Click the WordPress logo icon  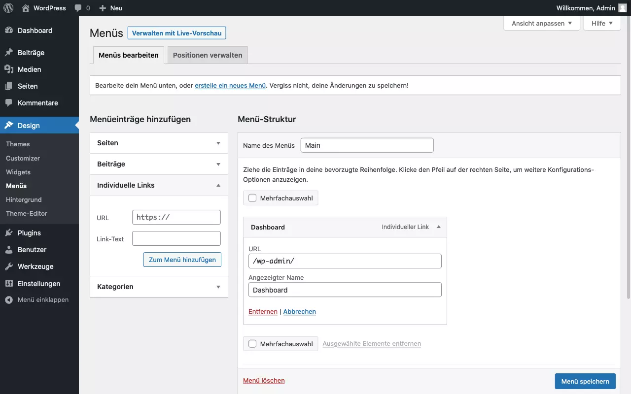[8, 8]
